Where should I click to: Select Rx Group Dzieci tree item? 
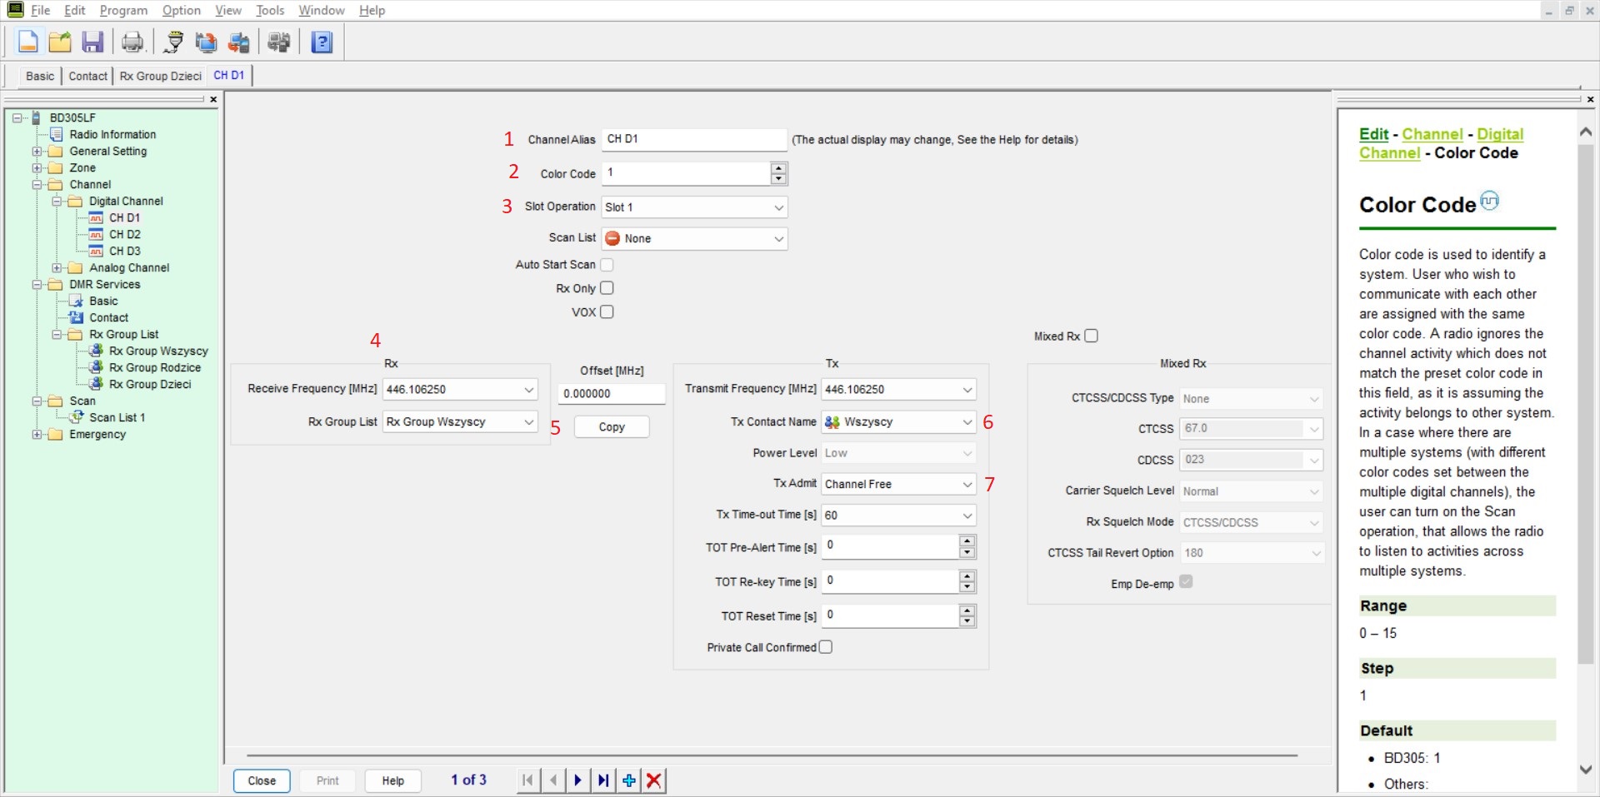[150, 384]
